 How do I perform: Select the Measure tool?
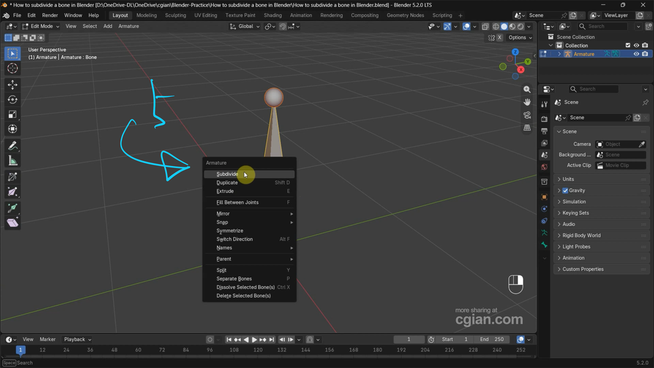pos(13,160)
